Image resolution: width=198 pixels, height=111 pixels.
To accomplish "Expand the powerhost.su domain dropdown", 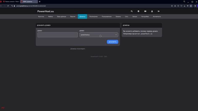I will point(99,35).
